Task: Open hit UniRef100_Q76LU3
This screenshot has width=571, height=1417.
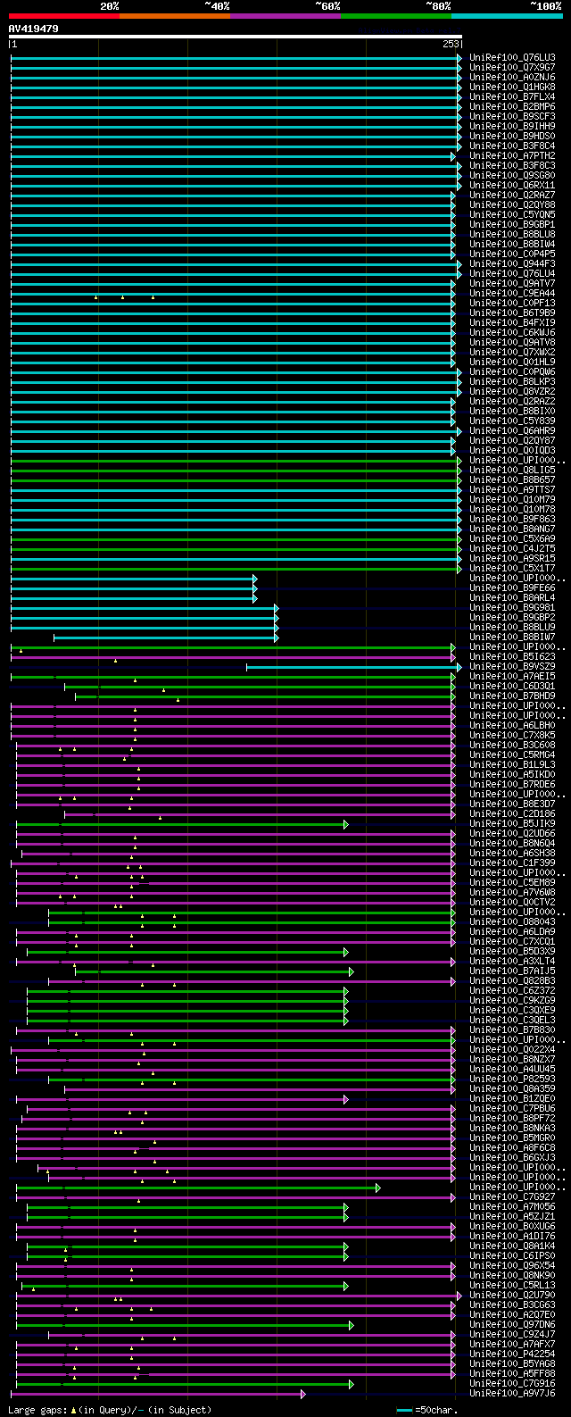Action: 512,58
